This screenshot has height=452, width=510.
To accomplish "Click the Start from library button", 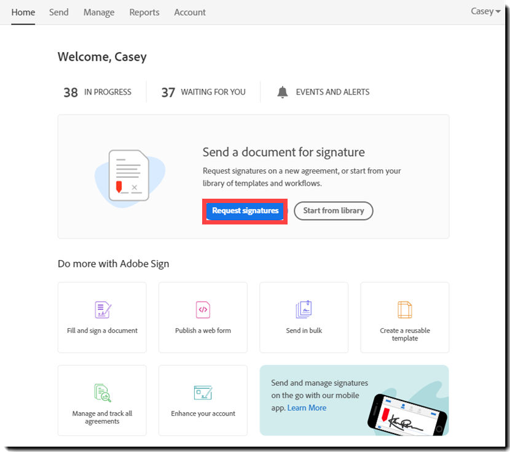I will pyautogui.click(x=333, y=211).
